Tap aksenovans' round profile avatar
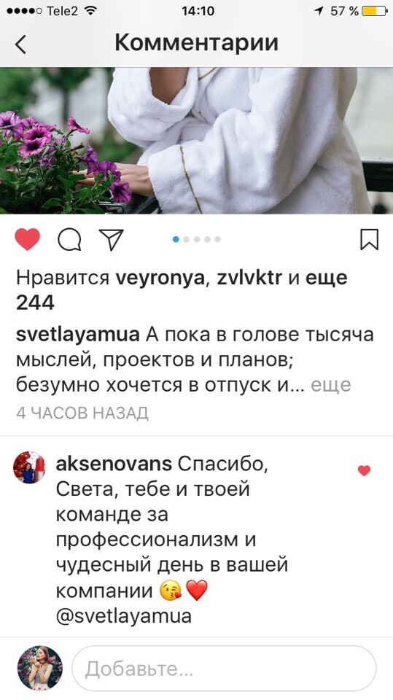Image resolution: width=393 pixels, height=700 pixels. [29, 467]
